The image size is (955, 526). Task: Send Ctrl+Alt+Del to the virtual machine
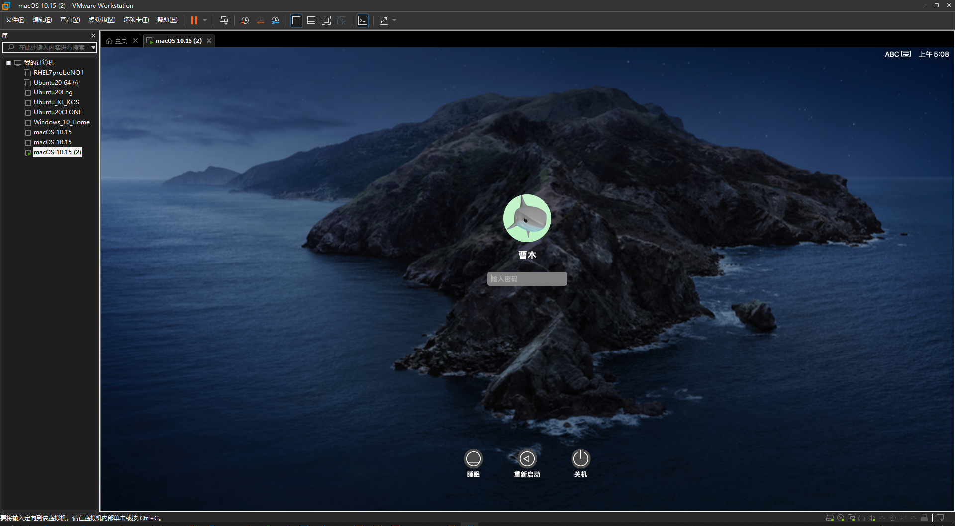tap(224, 20)
